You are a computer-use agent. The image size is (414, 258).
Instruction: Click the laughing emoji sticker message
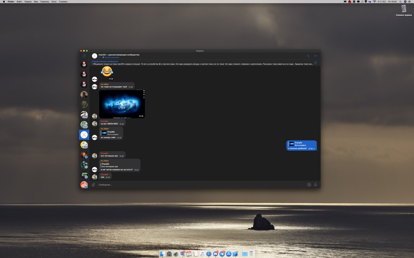coord(107,71)
